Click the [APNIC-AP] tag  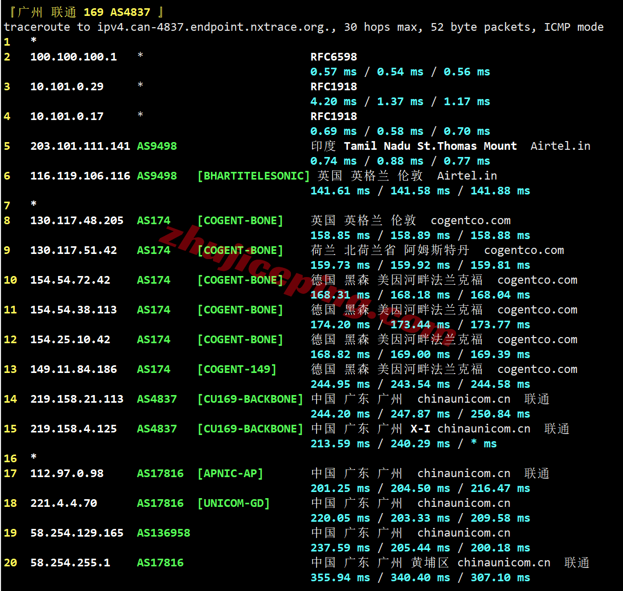tap(230, 474)
